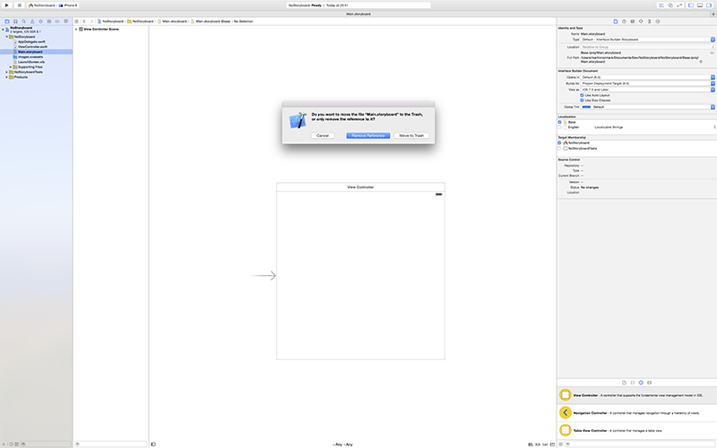Toggle the Use Auto Layout checkbox
The image size is (717, 448).
582,95
